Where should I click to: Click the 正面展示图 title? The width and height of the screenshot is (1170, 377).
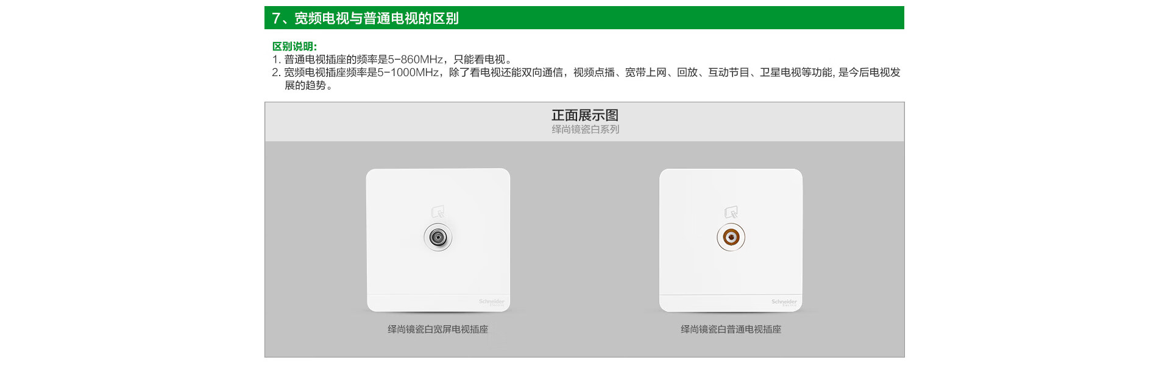pos(585,115)
